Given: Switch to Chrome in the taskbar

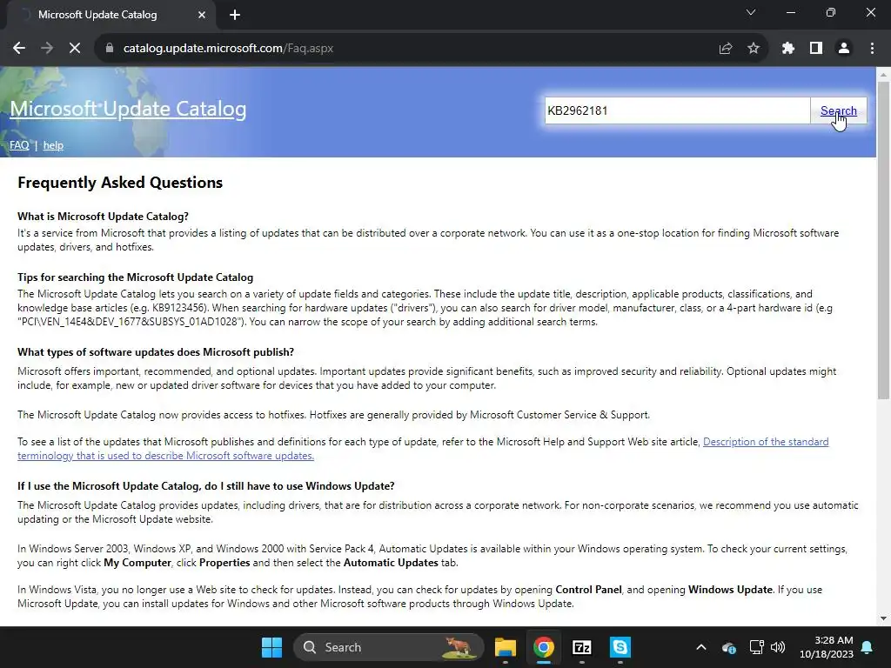Looking at the screenshot, I should (x=544, y=647).
